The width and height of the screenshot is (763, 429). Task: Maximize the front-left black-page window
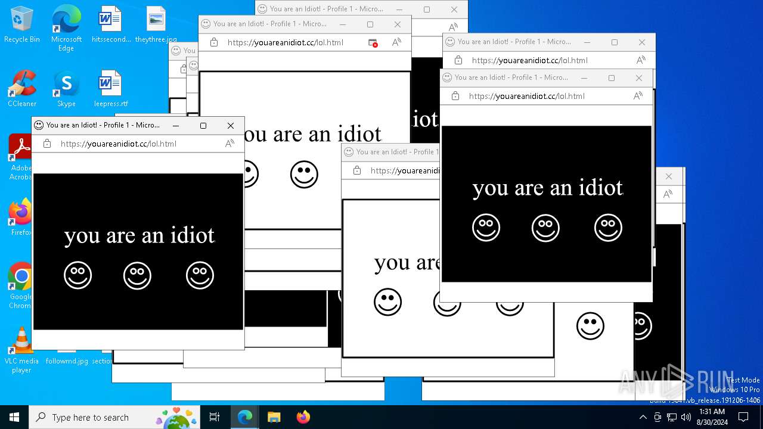coord(203,126)
